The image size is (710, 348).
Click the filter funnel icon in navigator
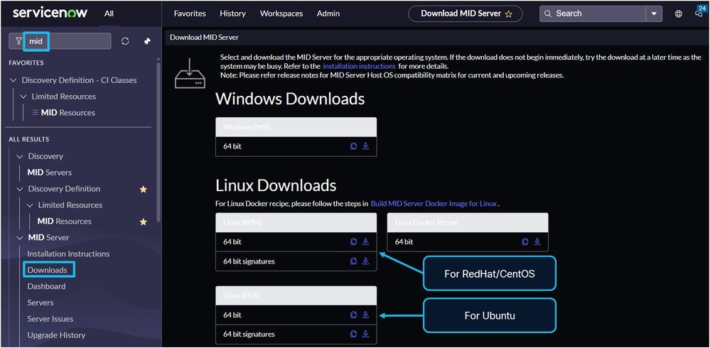(x=18, y=41)
